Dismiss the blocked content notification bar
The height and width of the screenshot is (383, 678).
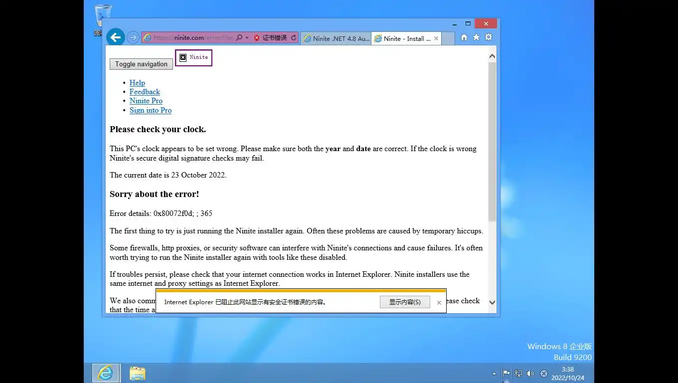coord(439,302)
